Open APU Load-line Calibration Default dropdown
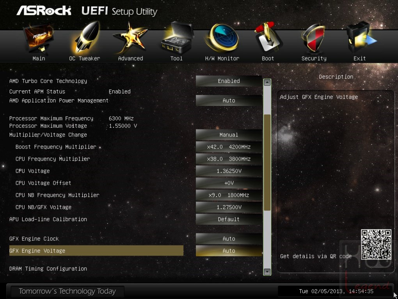398x299 pixels. (229, 219)
